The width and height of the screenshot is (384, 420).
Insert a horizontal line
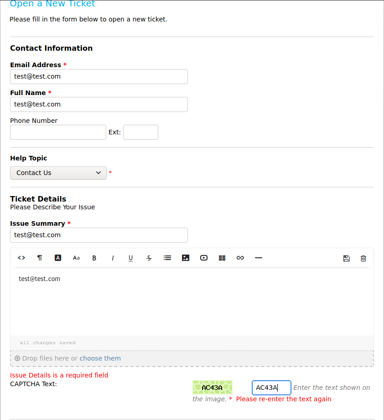click(259, 258)
